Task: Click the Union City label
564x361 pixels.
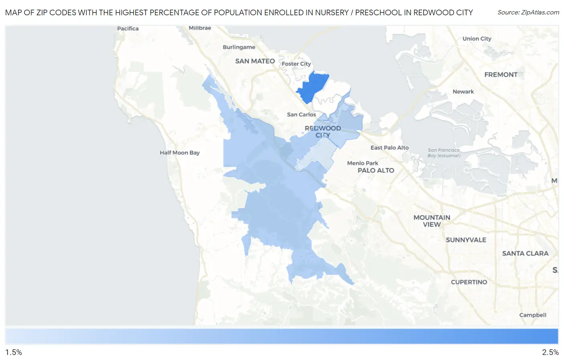Action: coord(477,39)
